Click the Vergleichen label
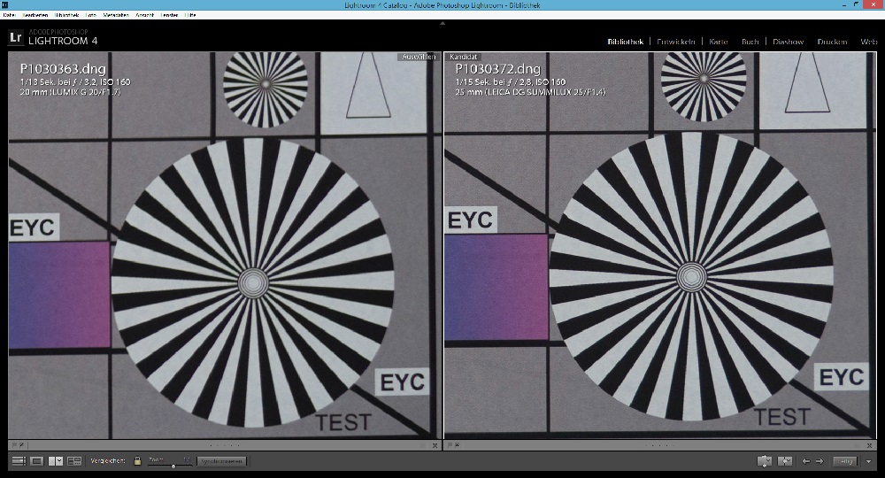885x478 pixels. [108, 461]
